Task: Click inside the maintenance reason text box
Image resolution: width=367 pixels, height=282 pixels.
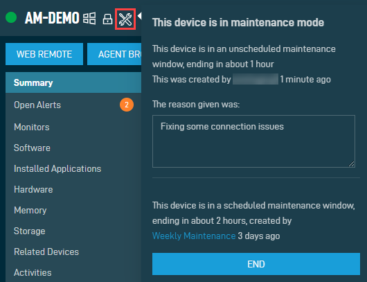Action: (x=253, y=141)
